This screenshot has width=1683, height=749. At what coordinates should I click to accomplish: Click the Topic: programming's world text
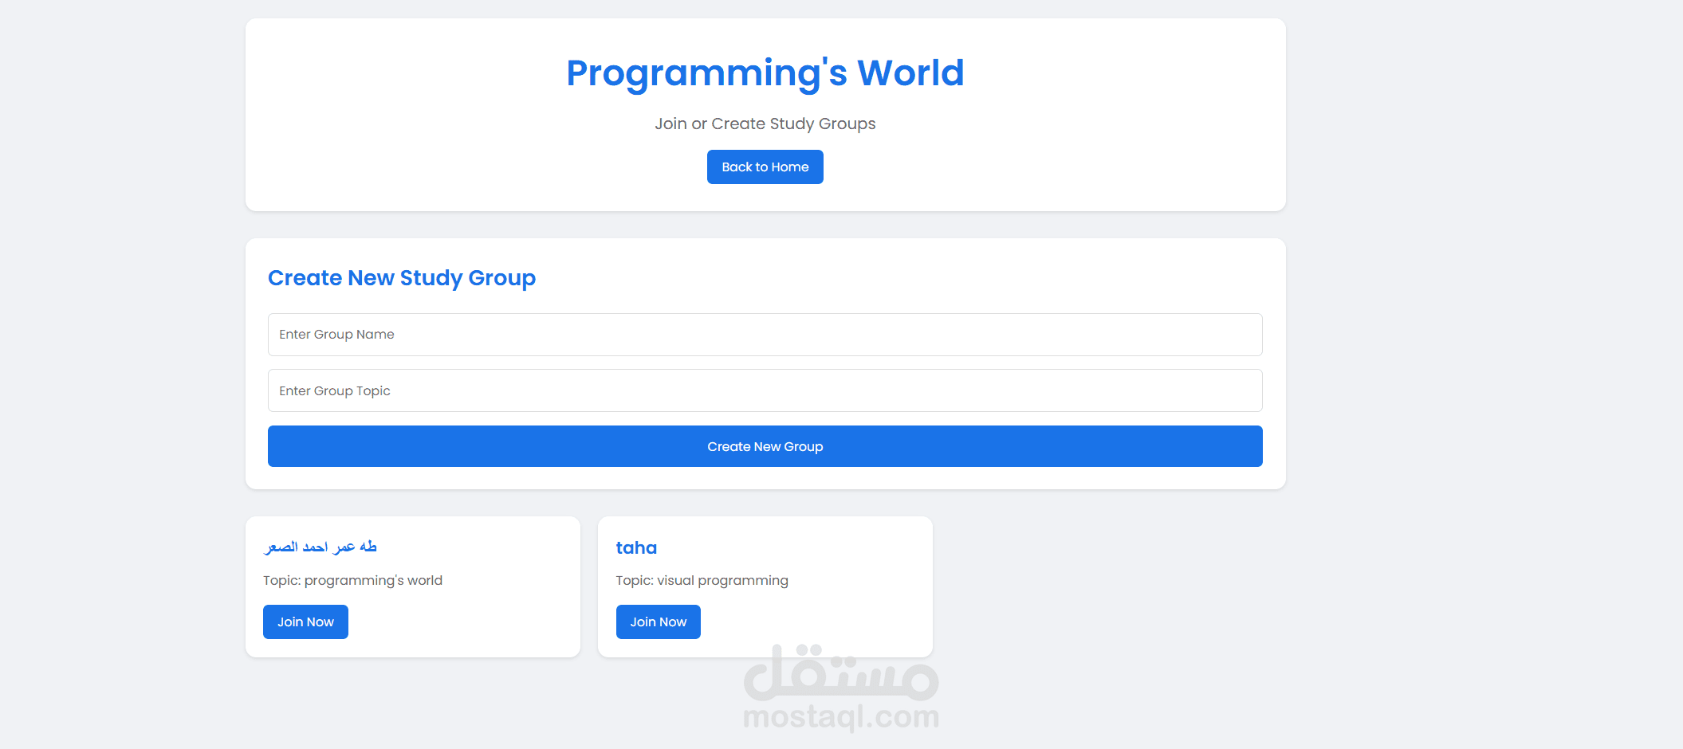(x=352, y=581)
